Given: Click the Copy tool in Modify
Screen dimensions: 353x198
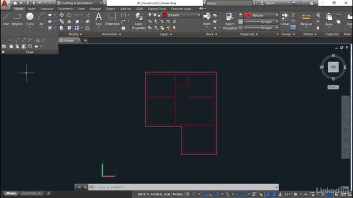Looking at the screenshot, I should tap(61, 21).
